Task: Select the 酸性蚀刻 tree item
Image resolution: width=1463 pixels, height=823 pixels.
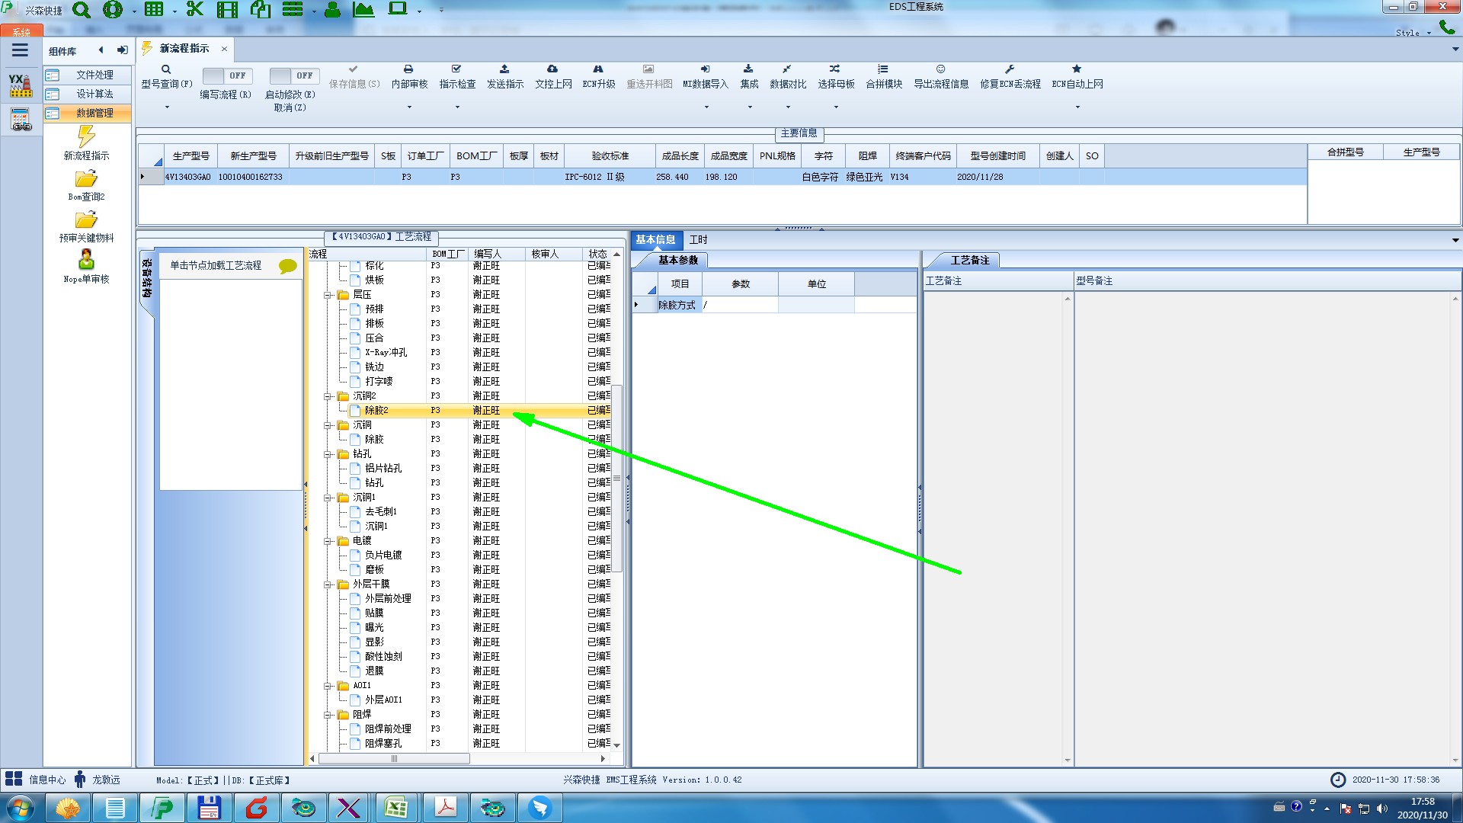Action: point(383,656)
